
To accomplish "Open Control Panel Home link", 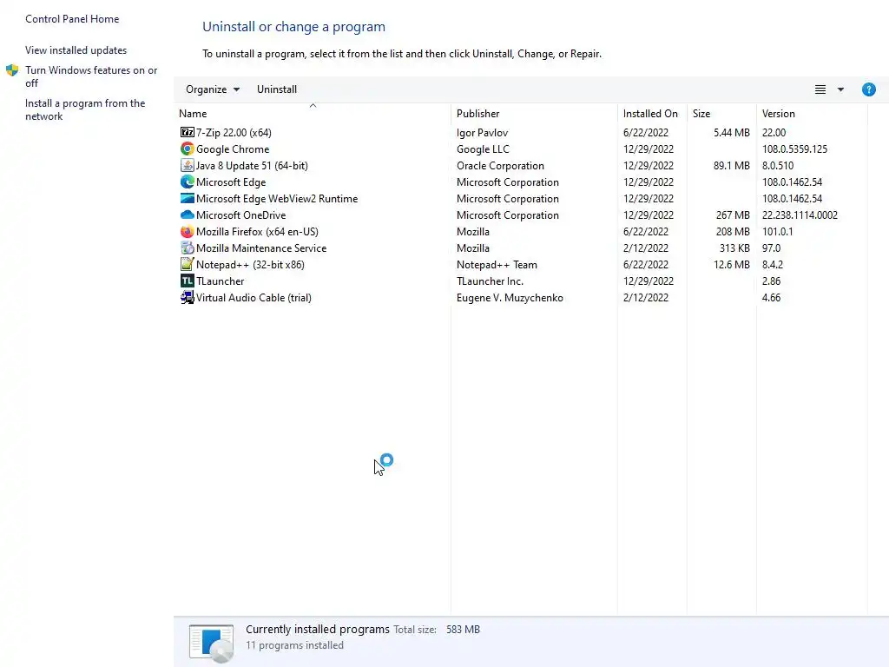I will point(72,19).
